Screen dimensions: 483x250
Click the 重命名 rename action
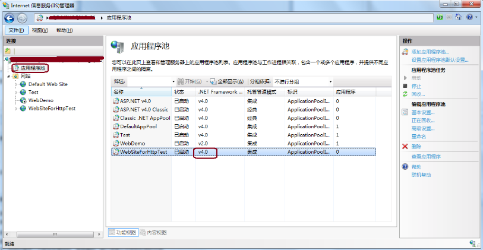(419, 137)
